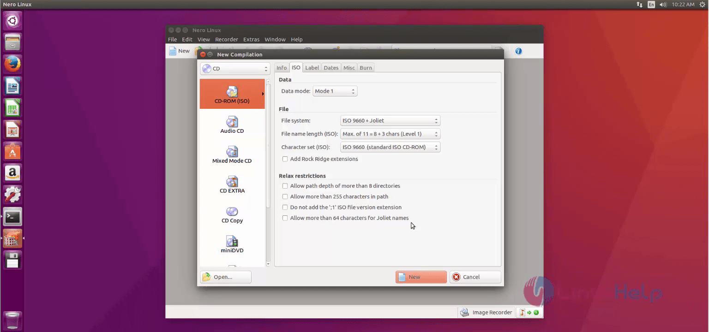Open System Settings from launcher

coord(12,195)
